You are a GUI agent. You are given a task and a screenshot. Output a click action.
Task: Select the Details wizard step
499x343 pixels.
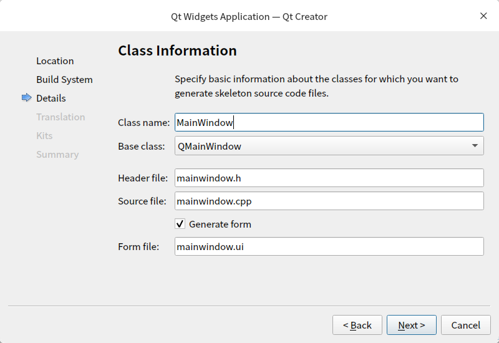click(x=51, y=98)
